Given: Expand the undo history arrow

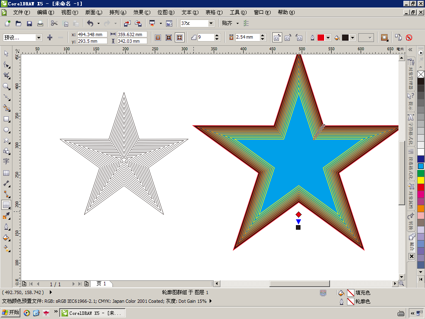Looking at the screenshot, I should pos(98,23).
